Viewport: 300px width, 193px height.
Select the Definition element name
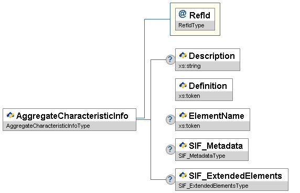(x=208, y=86)
